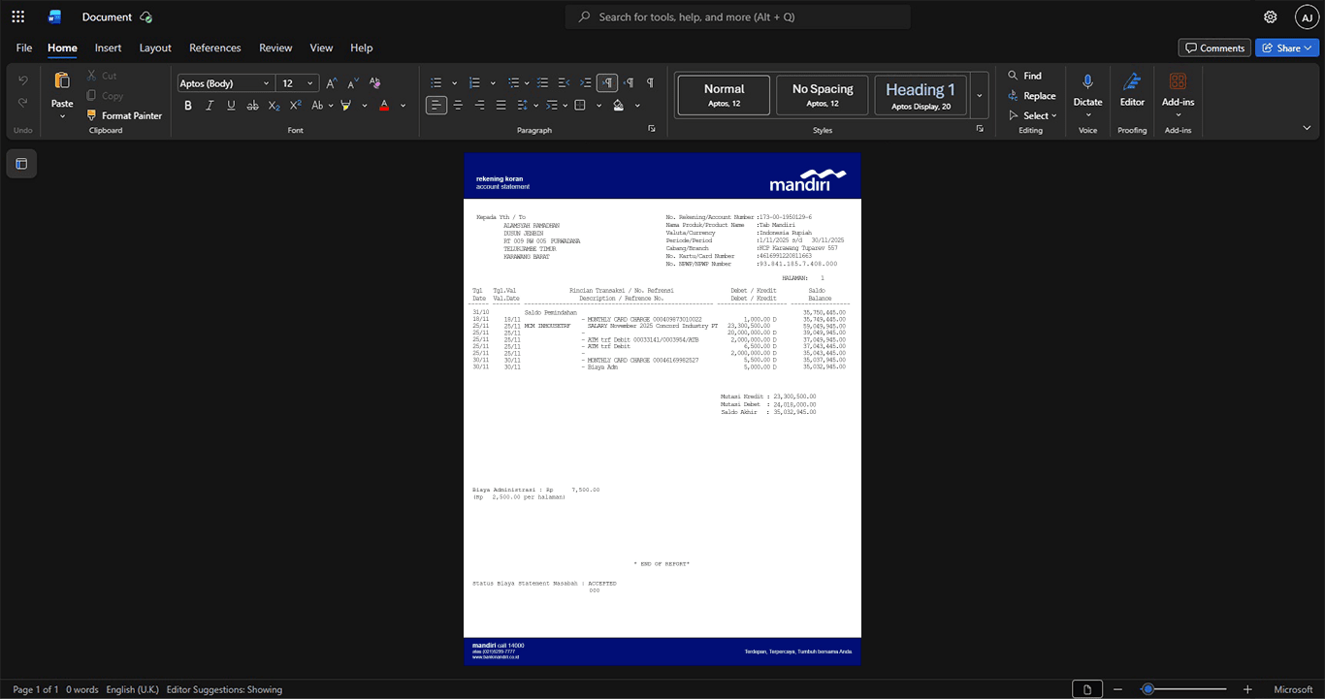This screenshot has height=699, width=1325.
Task: Open the navigation pane icon left of document
Action: coord(21,164)
